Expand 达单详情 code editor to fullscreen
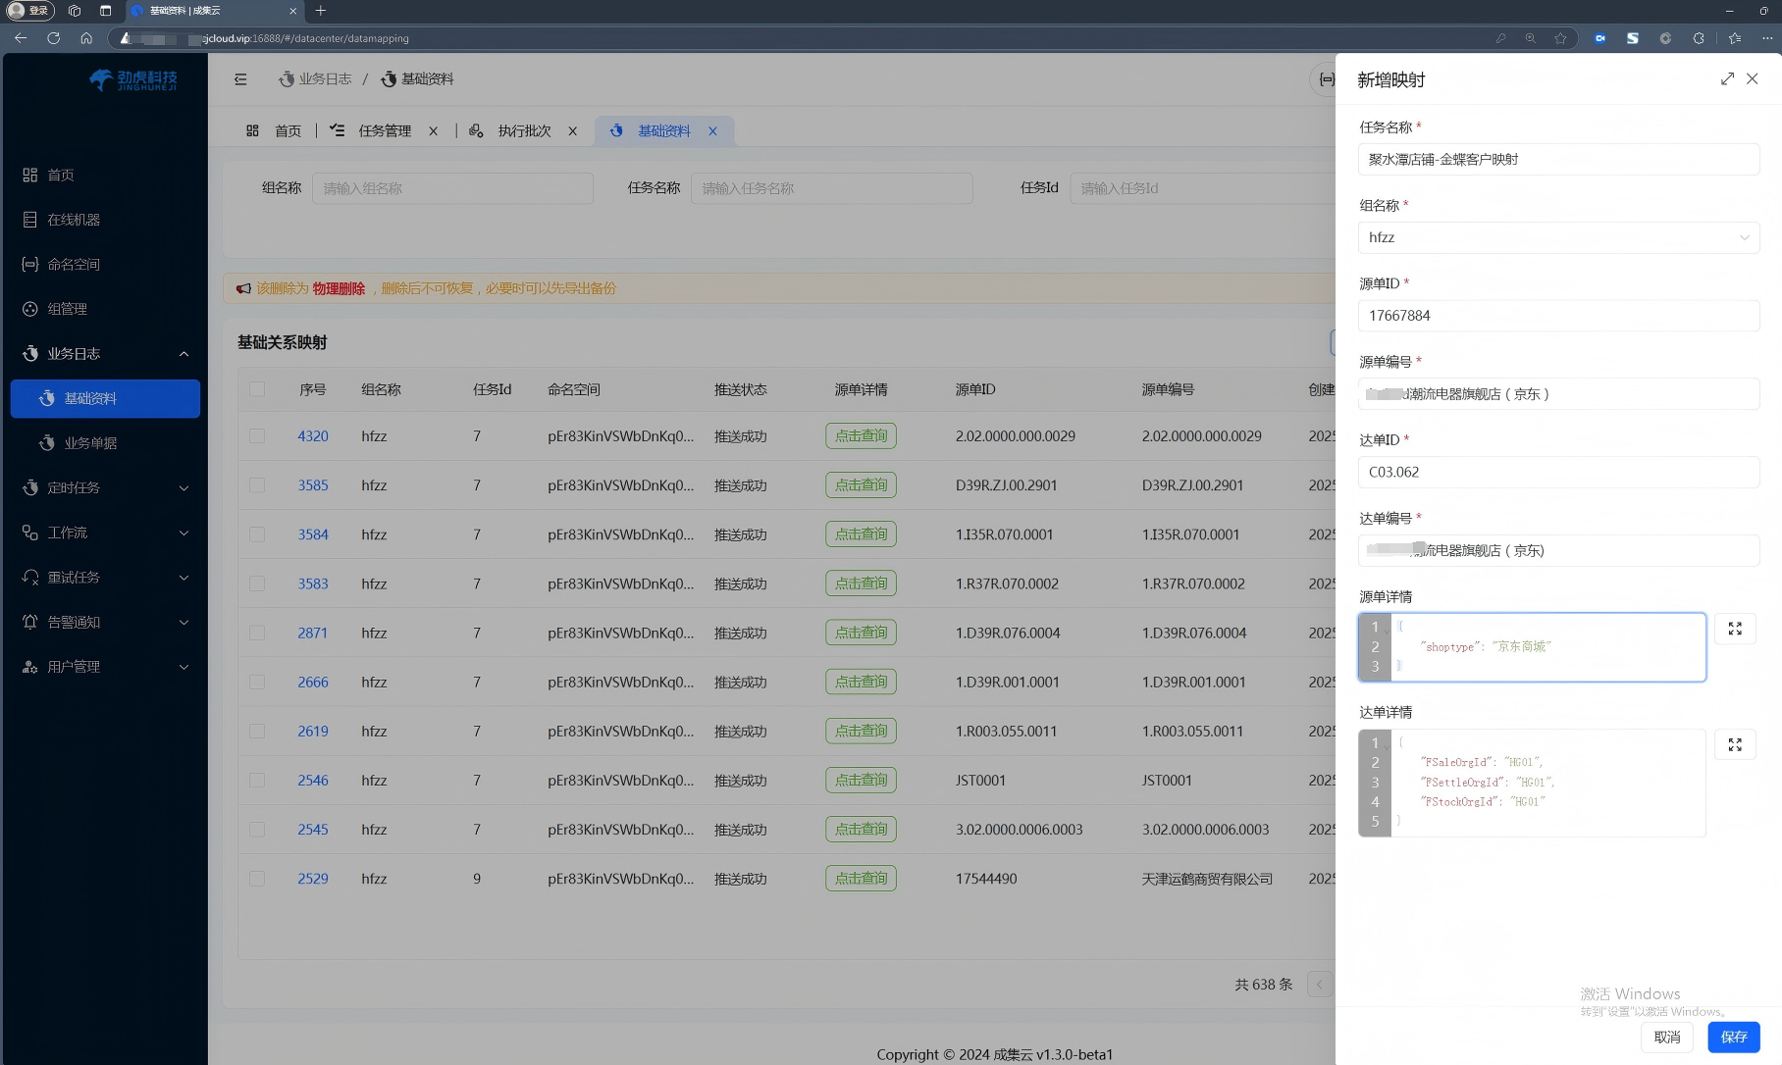Viewport: 1782px width, 1065px height. tap(1734, 745)
